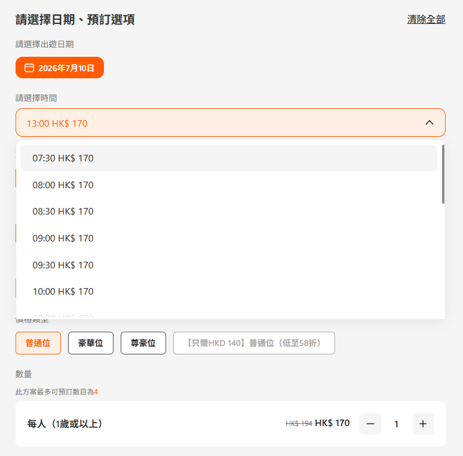The width and height of the screenshot is (463, 456).
Task: Click the crossed-out HK$ 194 price
Action: click(299, 424)
